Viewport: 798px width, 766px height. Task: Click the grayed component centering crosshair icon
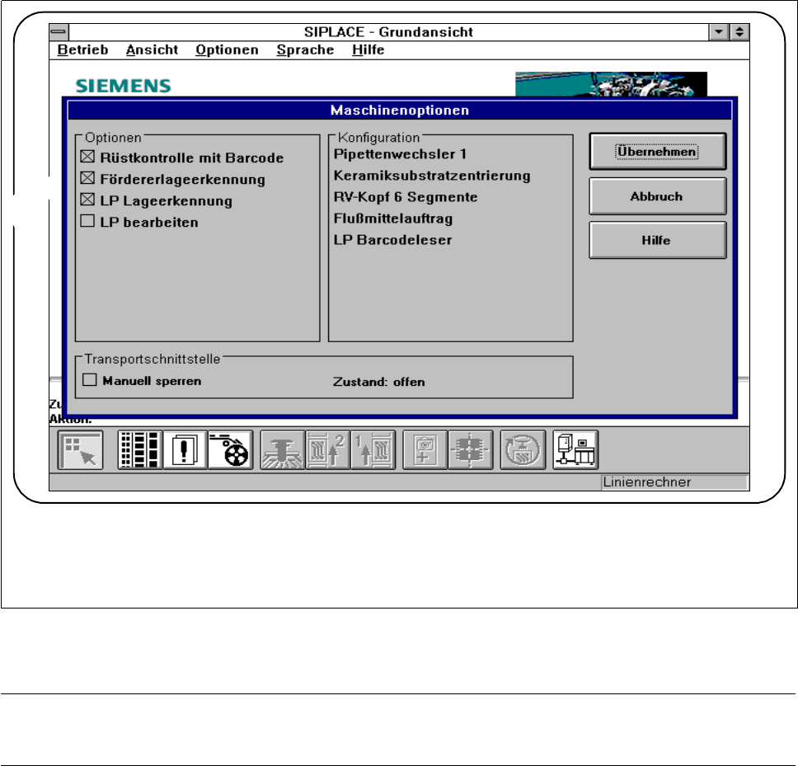pos(471,450)
